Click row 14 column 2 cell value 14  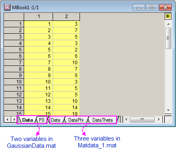tap(66, 108)
